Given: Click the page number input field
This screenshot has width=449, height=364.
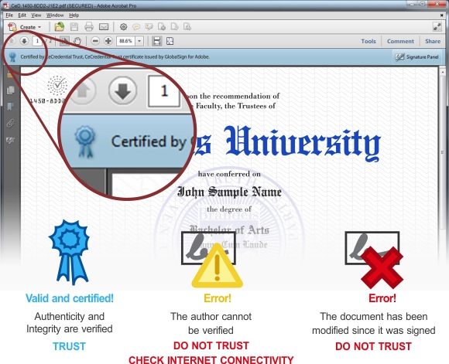Looking at the screenshot, I should pyautogui.click(x=37, y=41).
